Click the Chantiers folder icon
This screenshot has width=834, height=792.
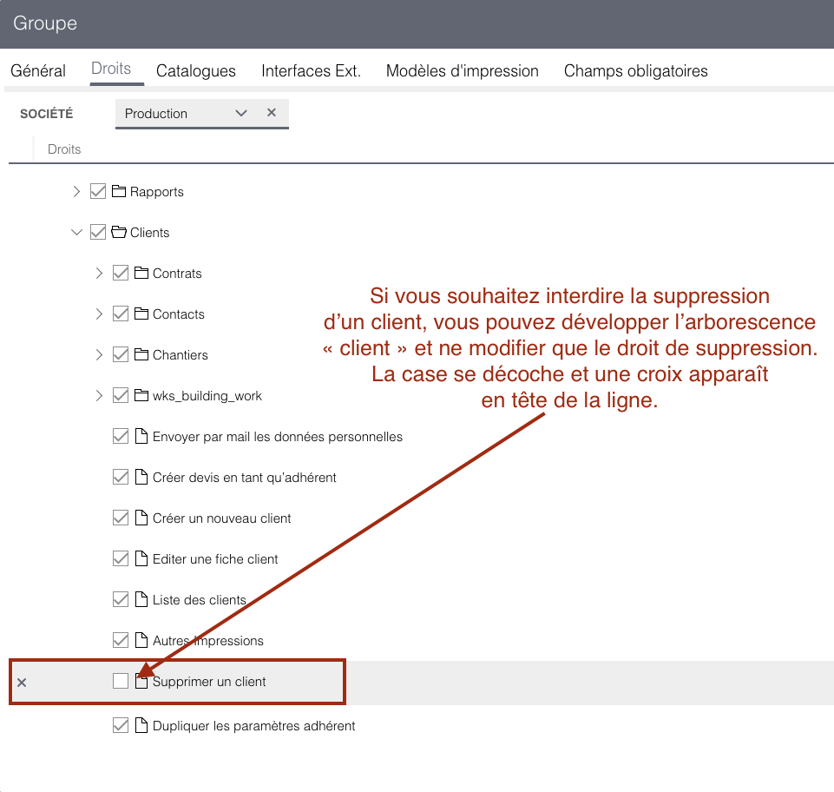(141, 354)
